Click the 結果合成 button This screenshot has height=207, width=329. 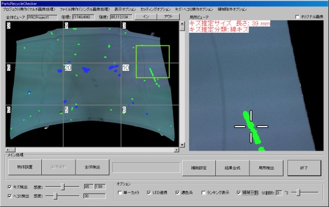coord(232,168)
